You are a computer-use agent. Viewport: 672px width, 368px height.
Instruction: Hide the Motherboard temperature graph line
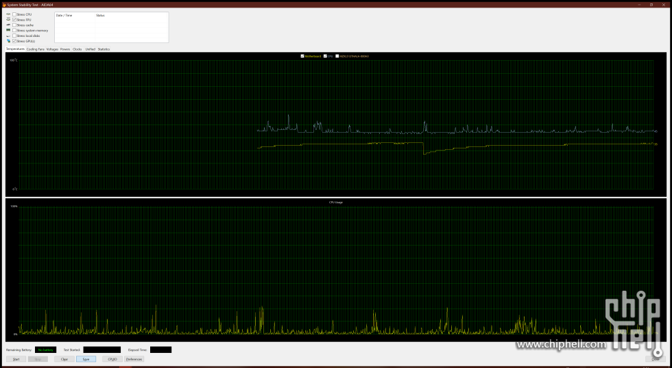pyautogui.click(x=302, y=56)
